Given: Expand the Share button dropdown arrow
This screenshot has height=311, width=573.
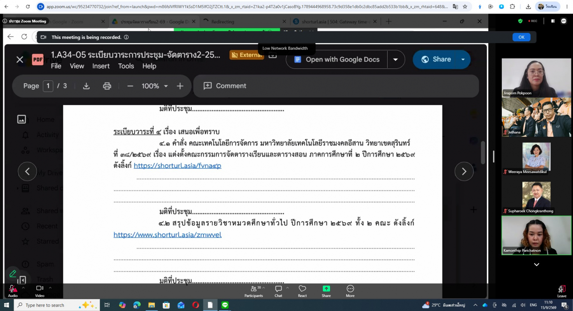Looking at the screenshot, I should point(463,59).
